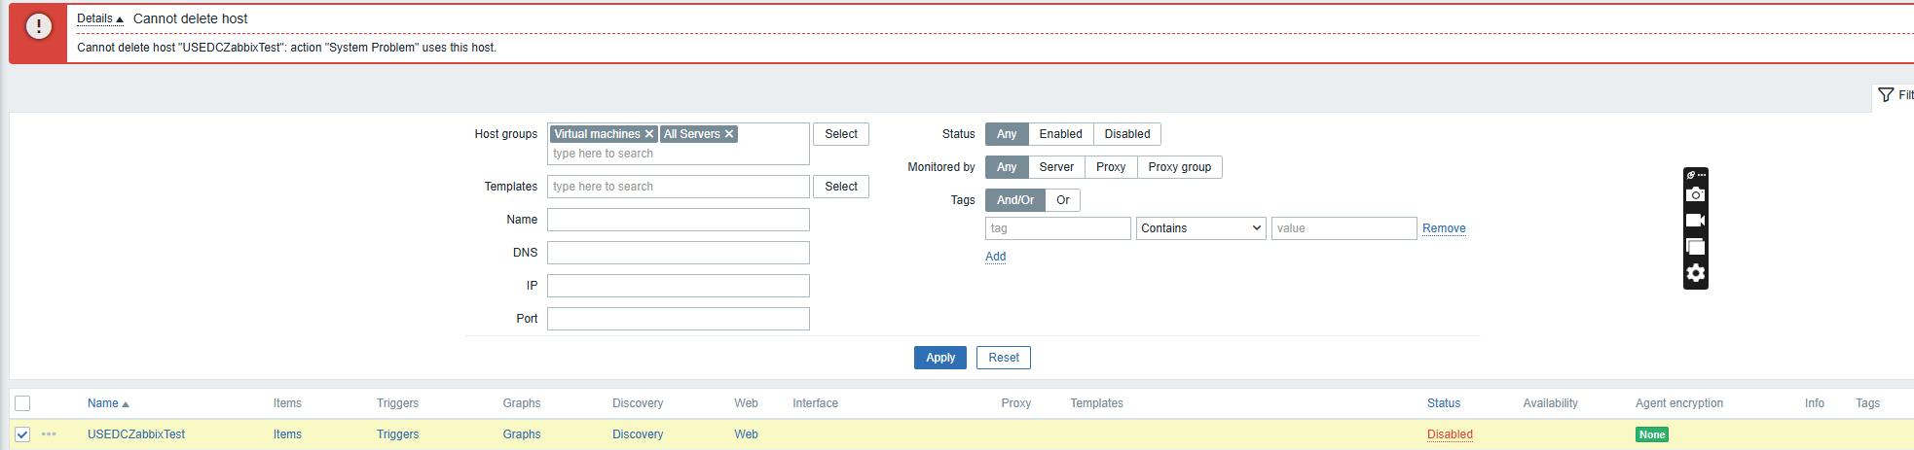Click the Apply filter button
This screenshot has height=450, width=1914.
point(939,358)
